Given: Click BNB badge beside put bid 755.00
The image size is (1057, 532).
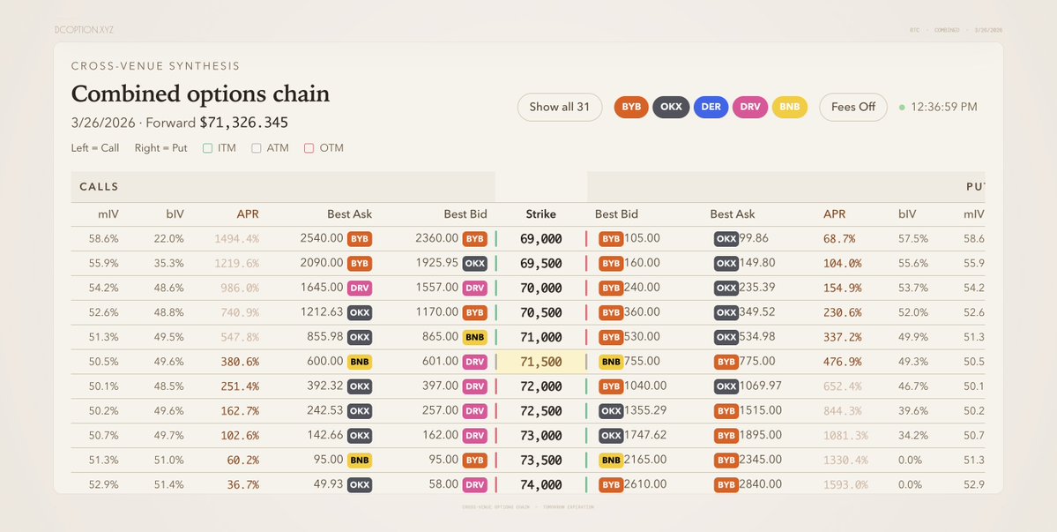Looking at the screenshot, I should click(611, 362).
